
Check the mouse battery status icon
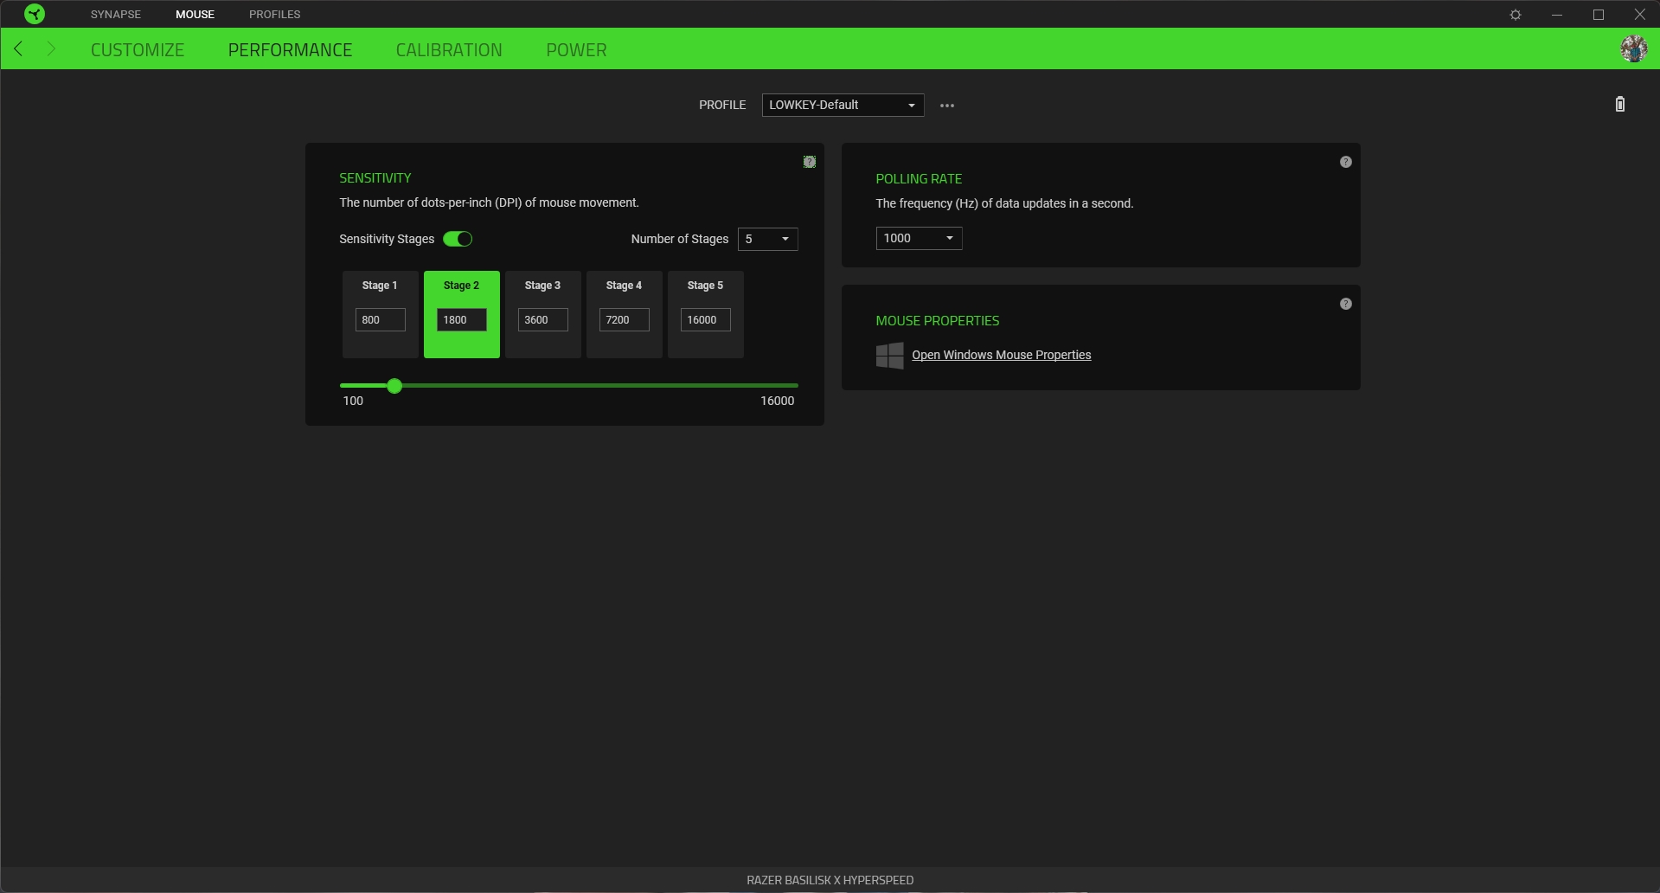[x=1620, y=105]
